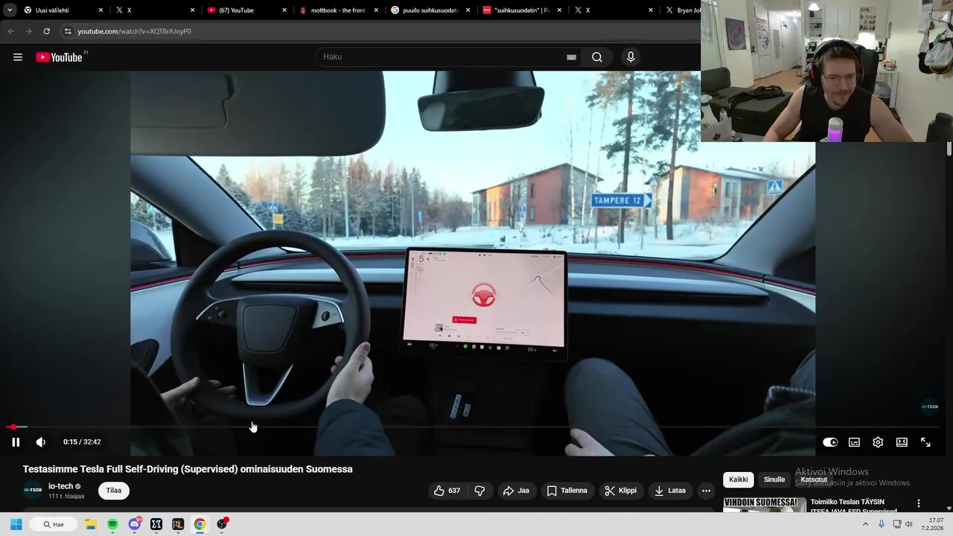Mute the video with speaker icon
The height and width of the screenshot is (536, 953).
(x=41, y=442)
